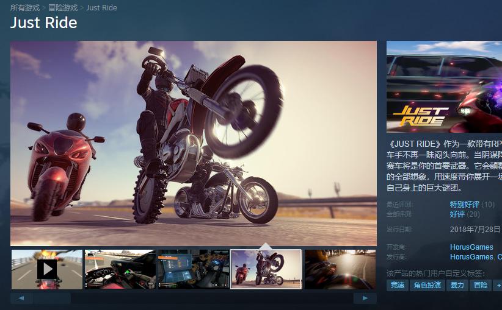Click the Just Ride page title
Screen dimensions: 502x310
[44, 23]
